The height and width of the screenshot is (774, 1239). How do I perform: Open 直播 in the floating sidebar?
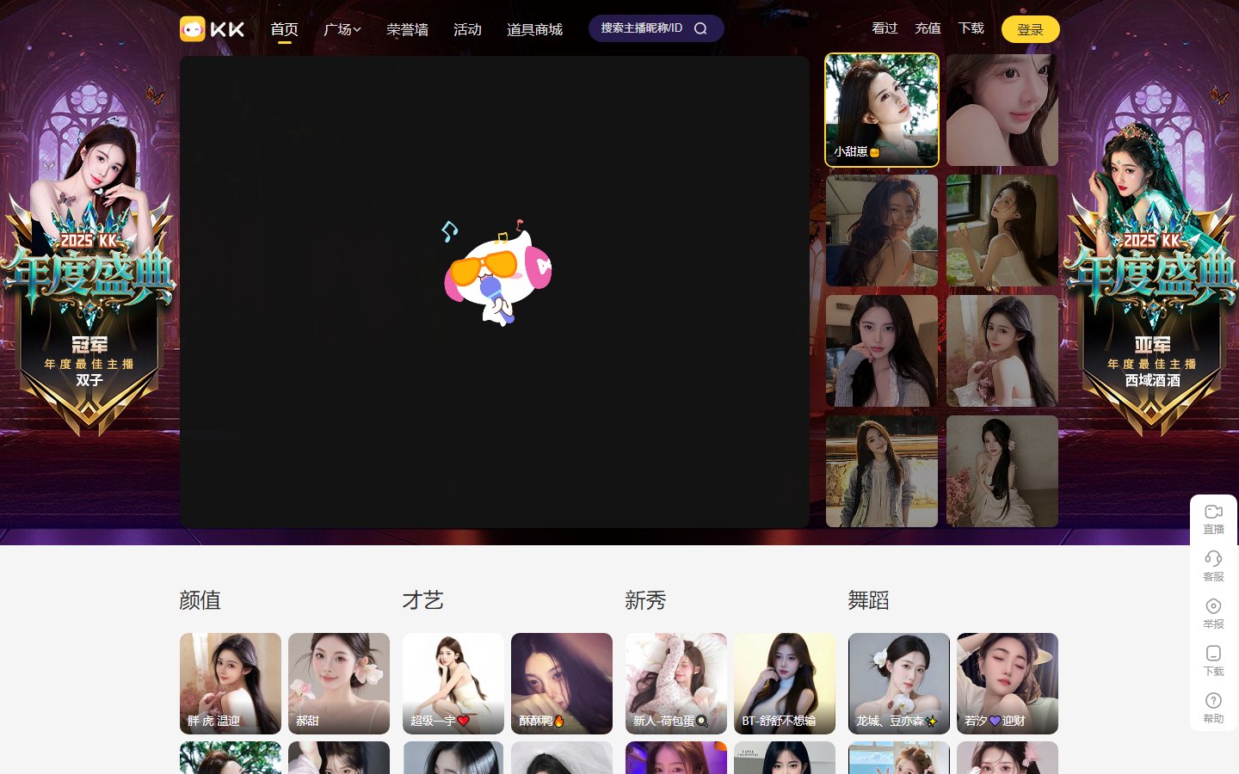click(x=1213, y=519)
